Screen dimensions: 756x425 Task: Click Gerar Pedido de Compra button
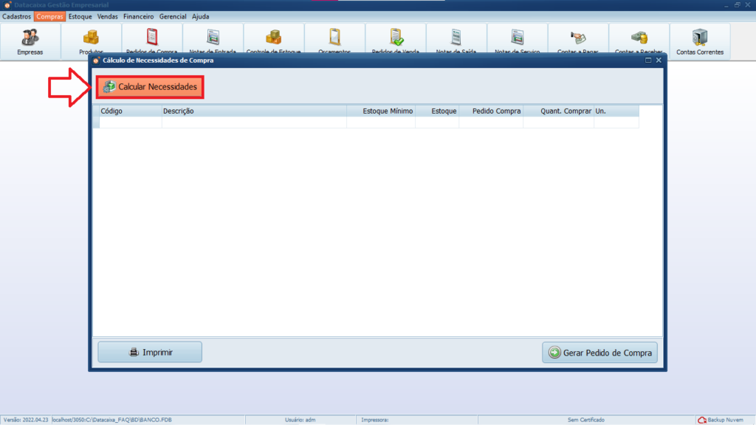(x=599, y=353)
